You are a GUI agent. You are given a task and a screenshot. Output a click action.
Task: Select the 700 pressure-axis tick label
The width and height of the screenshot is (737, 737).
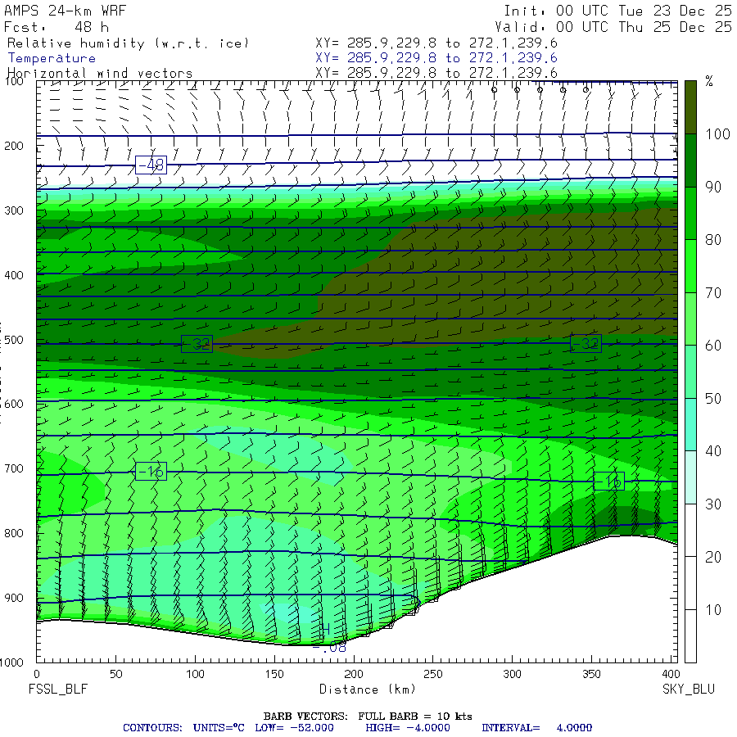(x=14, y=468)
